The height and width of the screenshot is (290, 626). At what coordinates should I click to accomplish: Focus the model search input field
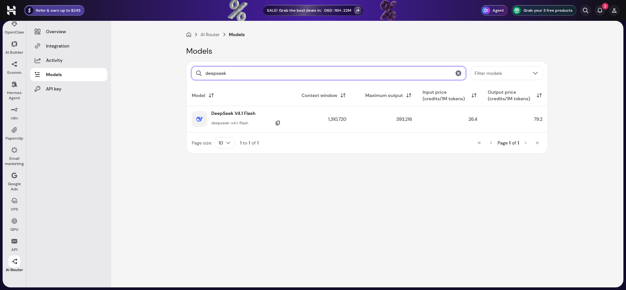click(x=329, y=73)
